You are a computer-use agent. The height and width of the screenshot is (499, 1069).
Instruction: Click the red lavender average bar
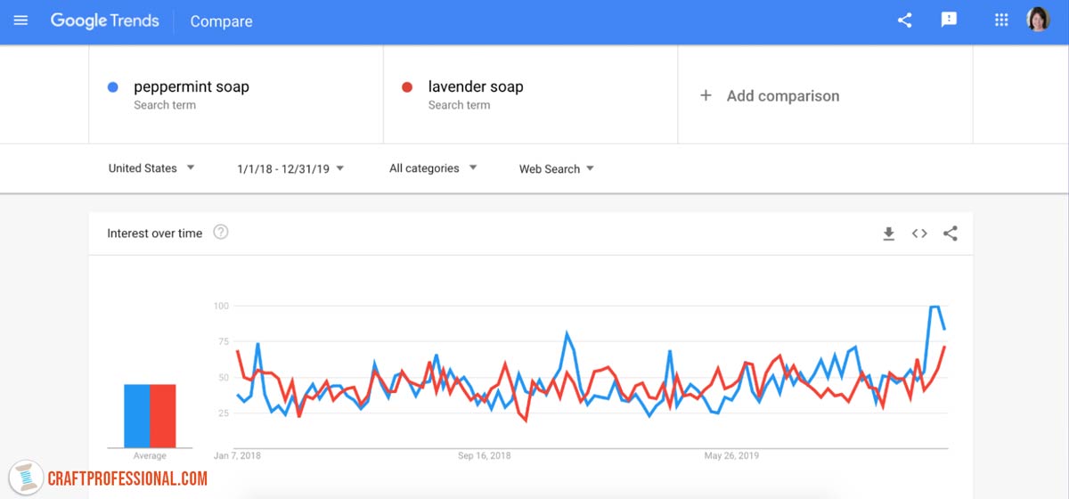click(163, 416)
